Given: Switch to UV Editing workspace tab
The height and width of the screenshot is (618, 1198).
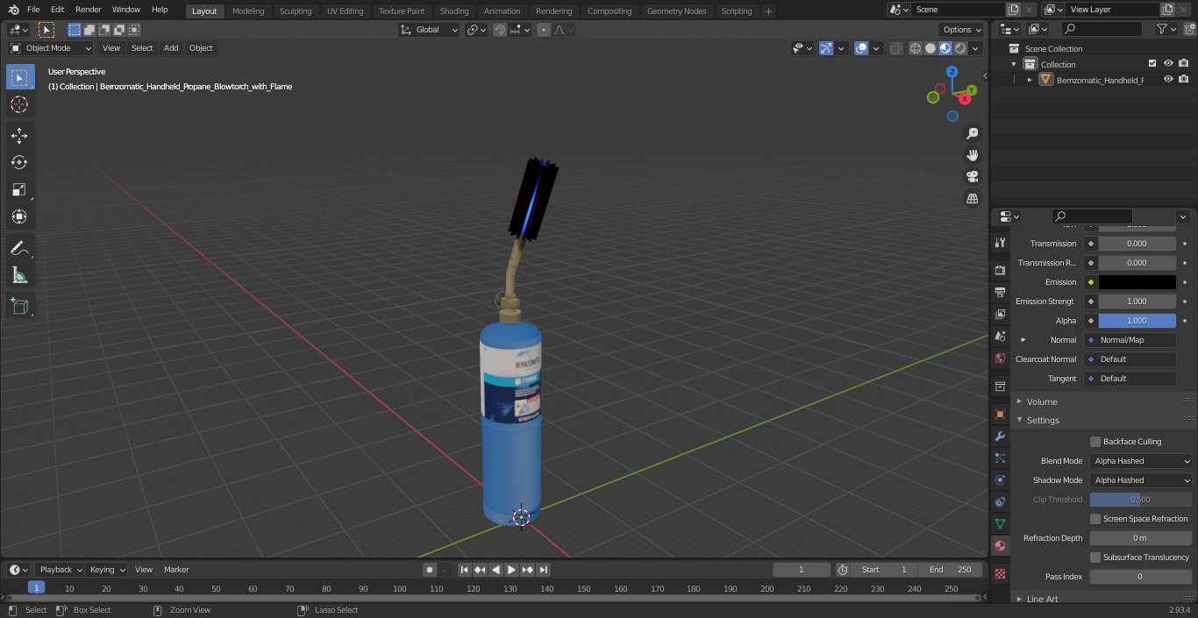Looking at the screenshot, I should (x=345, y=11).
